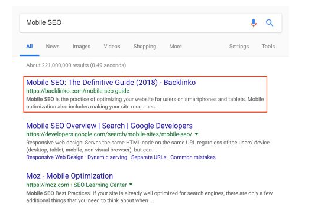The width and height of the screenshot is (321, 224).
Task: Open the Moz - Mobile Optimization result
Action: click(70, 176)
